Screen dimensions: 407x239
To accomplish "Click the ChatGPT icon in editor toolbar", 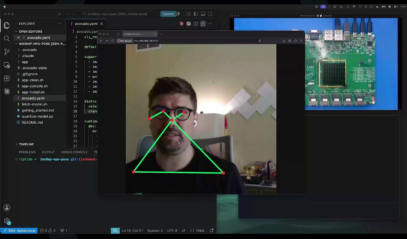I will point(189,24).
